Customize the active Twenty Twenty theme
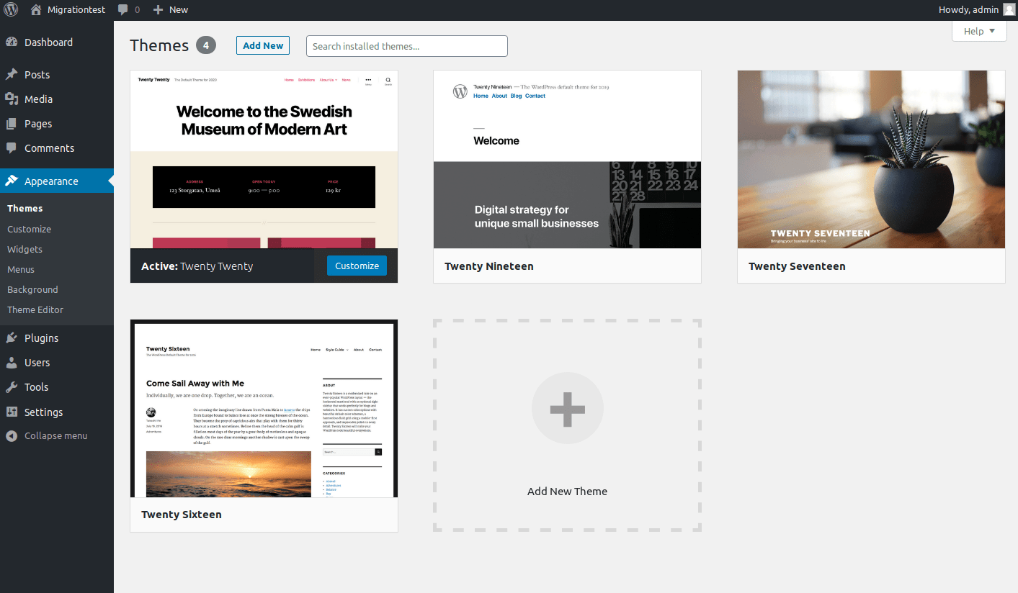1018x593 pixels. (357, 266)
